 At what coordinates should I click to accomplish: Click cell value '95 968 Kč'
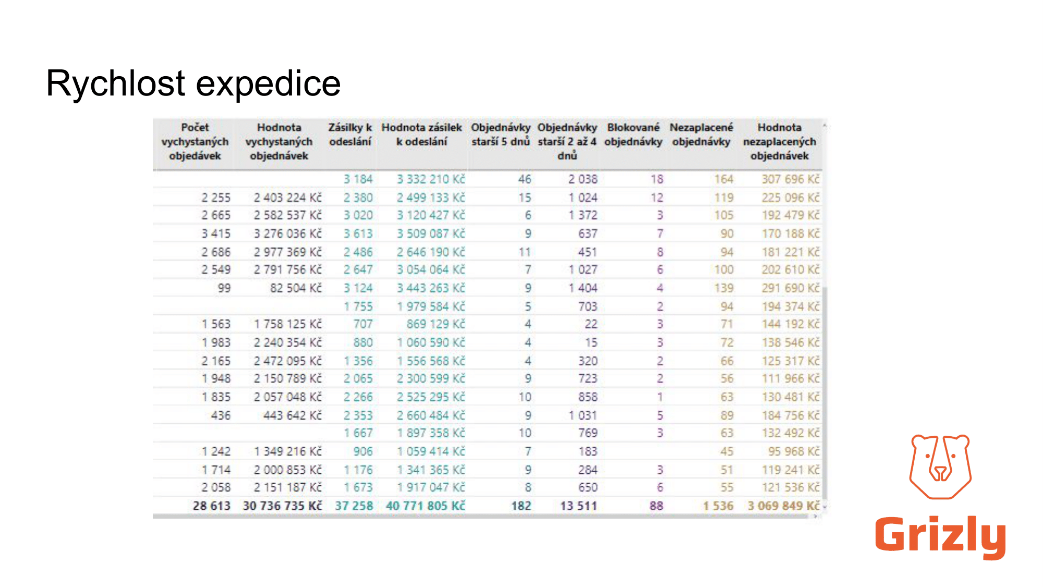click(794, 451)
